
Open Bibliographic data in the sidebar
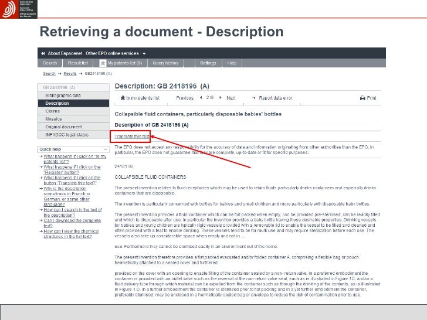[x=73, y=96]
